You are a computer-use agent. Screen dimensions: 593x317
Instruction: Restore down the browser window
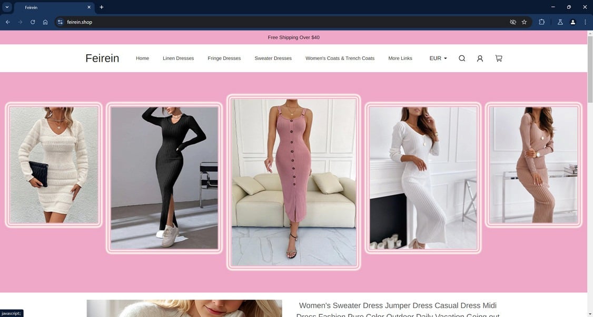coord(569,7)
